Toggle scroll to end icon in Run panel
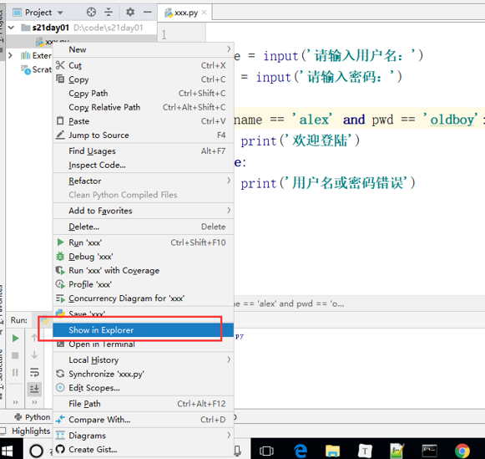This screenshot has width=485, height=459. [34, 389]
